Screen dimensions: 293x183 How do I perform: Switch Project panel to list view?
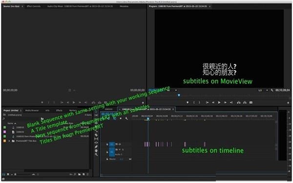[x=3, y=174]
